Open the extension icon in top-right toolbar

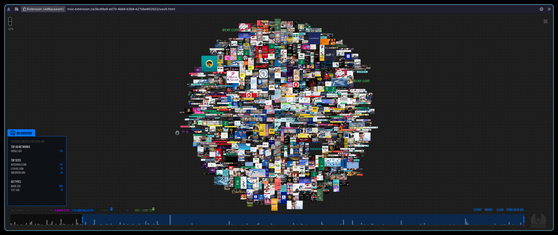[541, 9]
